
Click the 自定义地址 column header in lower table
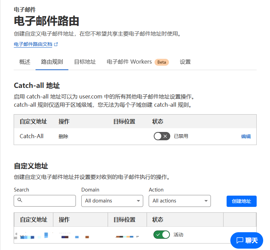pyautogui.click(x=33, y=220)
